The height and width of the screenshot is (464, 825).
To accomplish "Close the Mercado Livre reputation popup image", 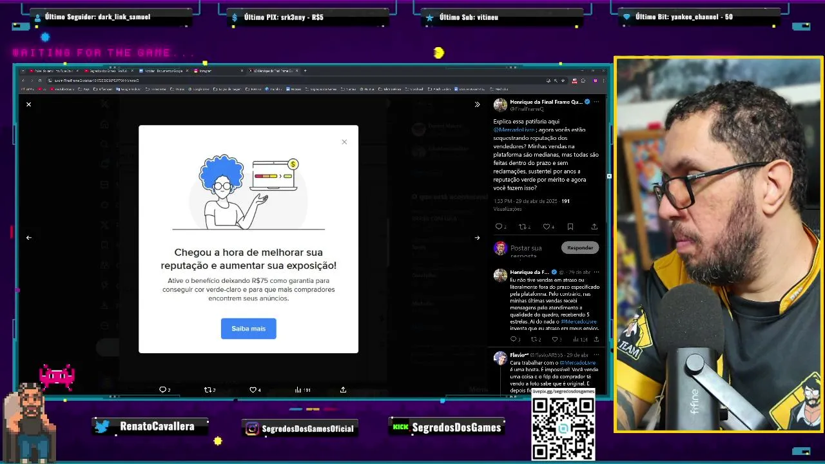I will (x=344, y=142).
